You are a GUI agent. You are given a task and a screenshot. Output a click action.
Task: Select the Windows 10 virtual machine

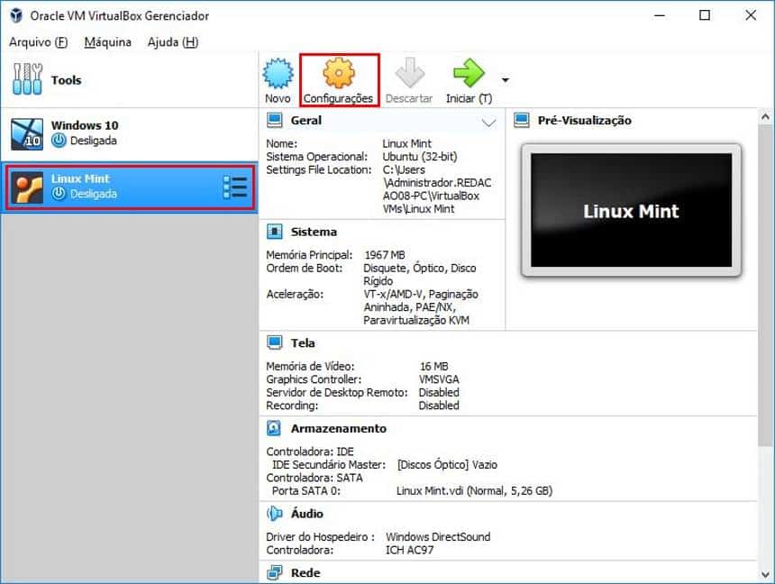pos(85,131)
